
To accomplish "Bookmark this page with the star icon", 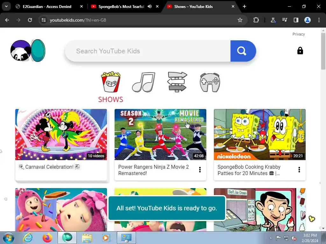I will [240, 20].
